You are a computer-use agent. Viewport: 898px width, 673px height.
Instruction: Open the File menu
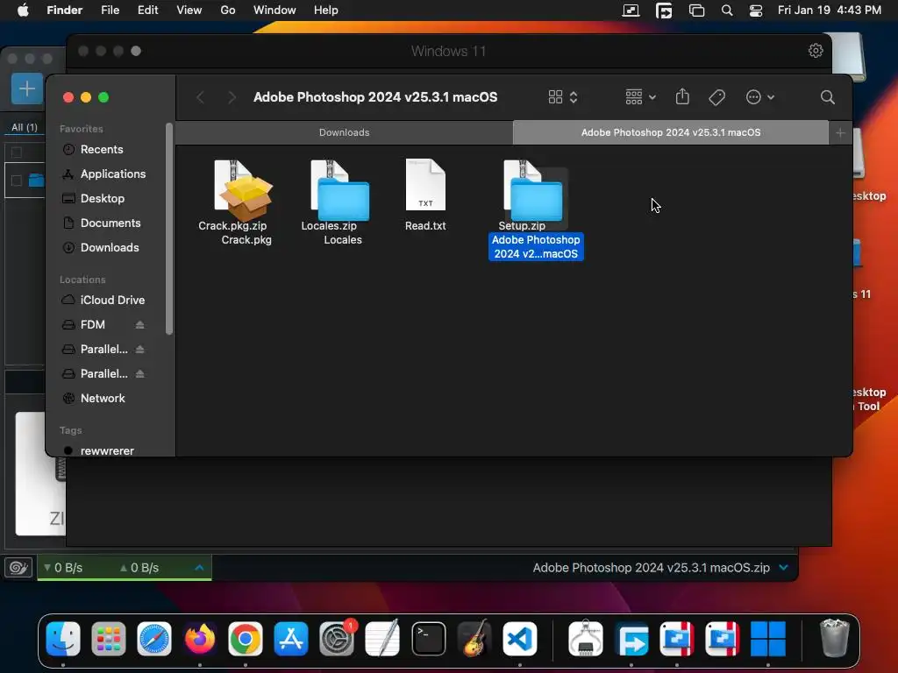point(110,10)
